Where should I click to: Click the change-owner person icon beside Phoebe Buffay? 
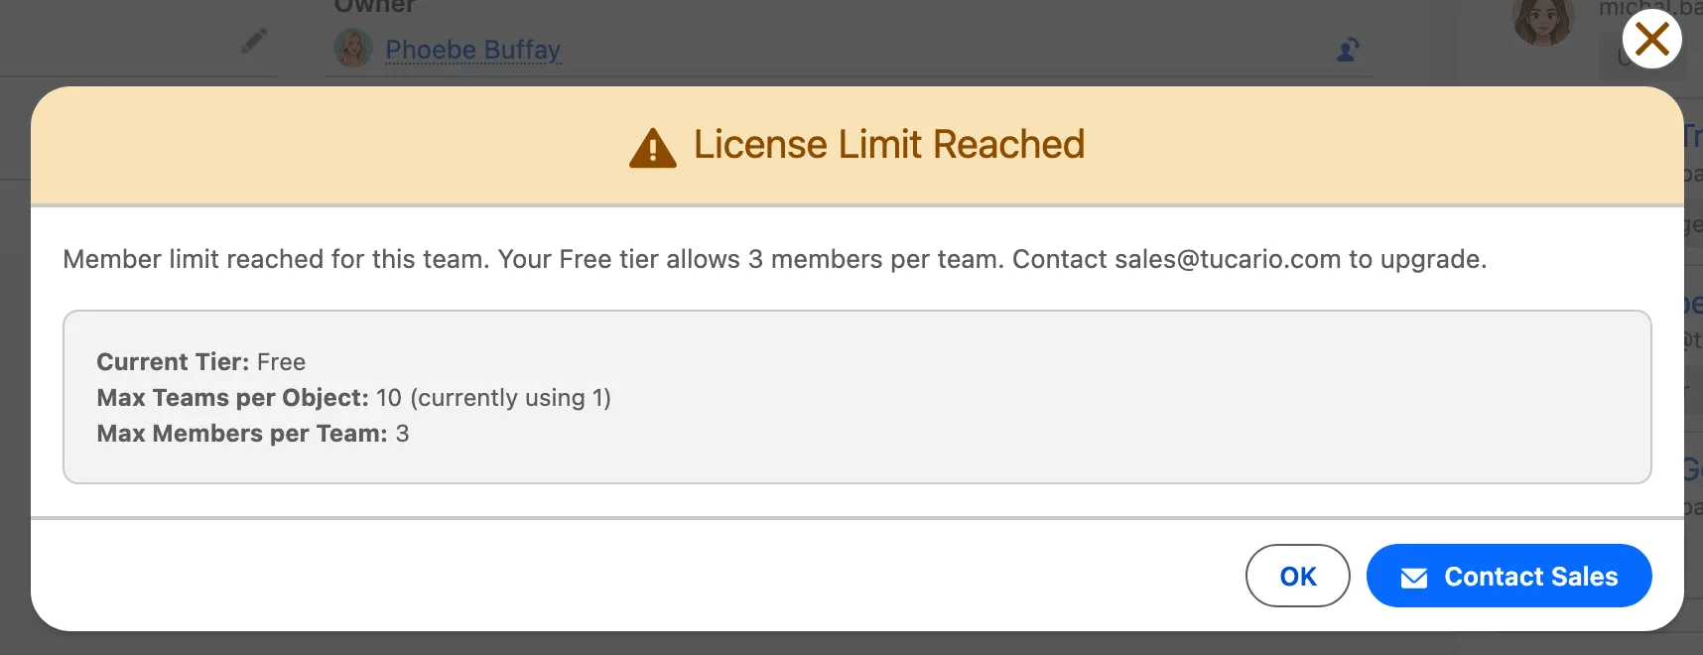(1347, 49)
